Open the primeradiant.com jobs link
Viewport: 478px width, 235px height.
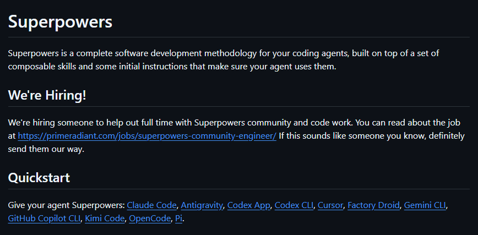pos(147,136)
